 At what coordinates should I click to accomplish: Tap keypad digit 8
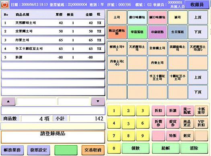click(128, 136)
